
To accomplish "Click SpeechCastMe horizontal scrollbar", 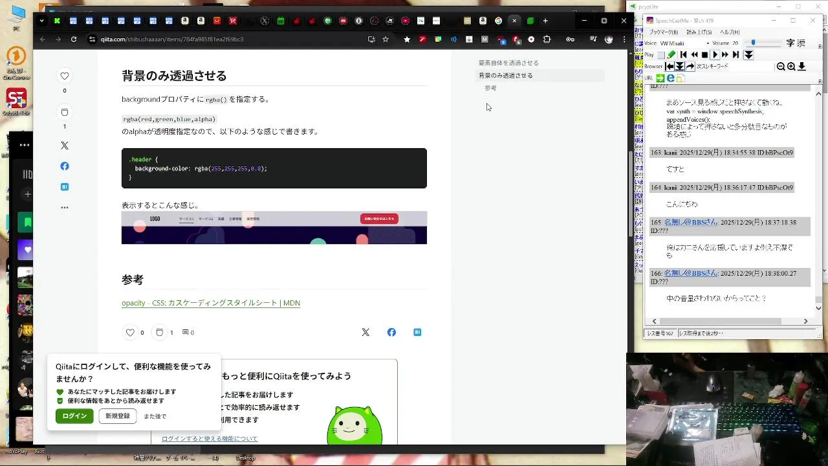I will [x=730, y=321].
